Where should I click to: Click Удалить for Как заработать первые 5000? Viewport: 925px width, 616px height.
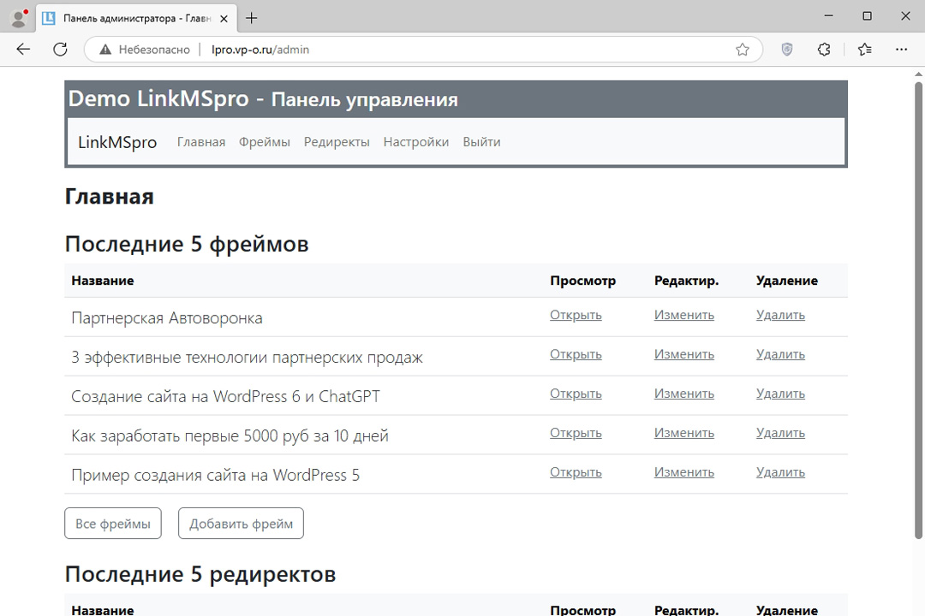point(780,433)
